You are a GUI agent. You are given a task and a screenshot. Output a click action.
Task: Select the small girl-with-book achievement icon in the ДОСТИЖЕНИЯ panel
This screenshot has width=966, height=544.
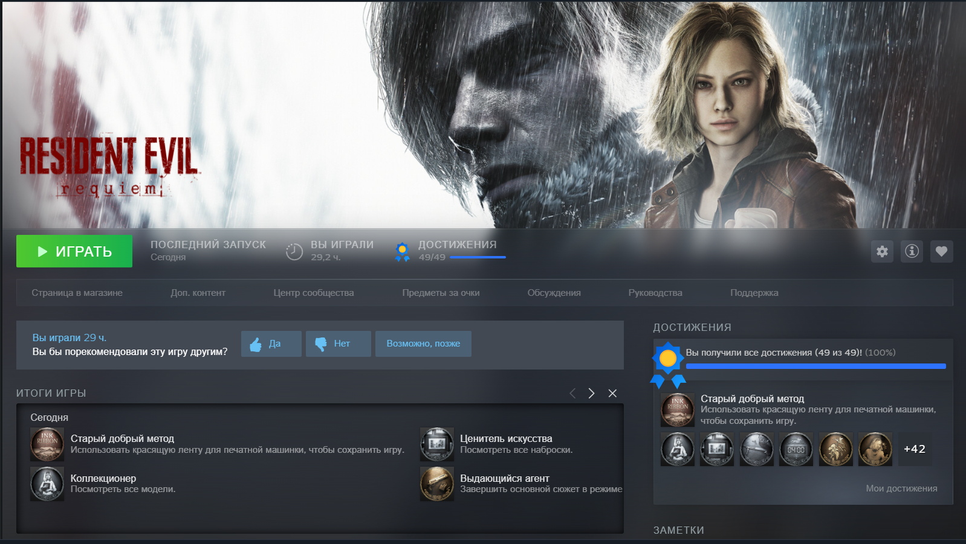click(678, 449)
